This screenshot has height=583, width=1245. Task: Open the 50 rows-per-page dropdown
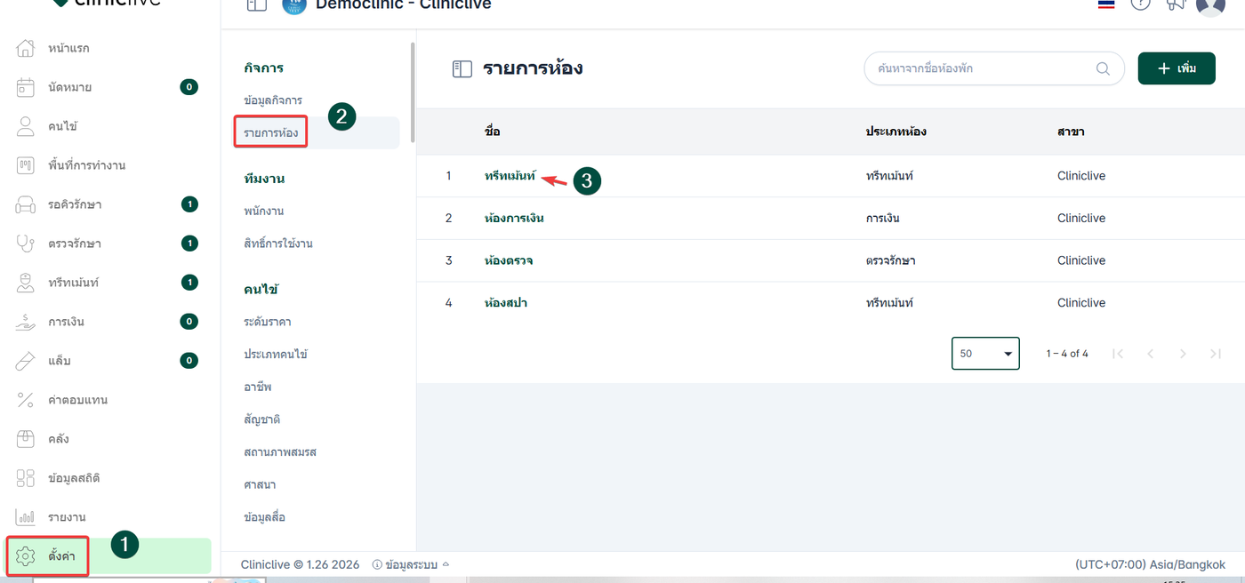click(x=985, y=353)
